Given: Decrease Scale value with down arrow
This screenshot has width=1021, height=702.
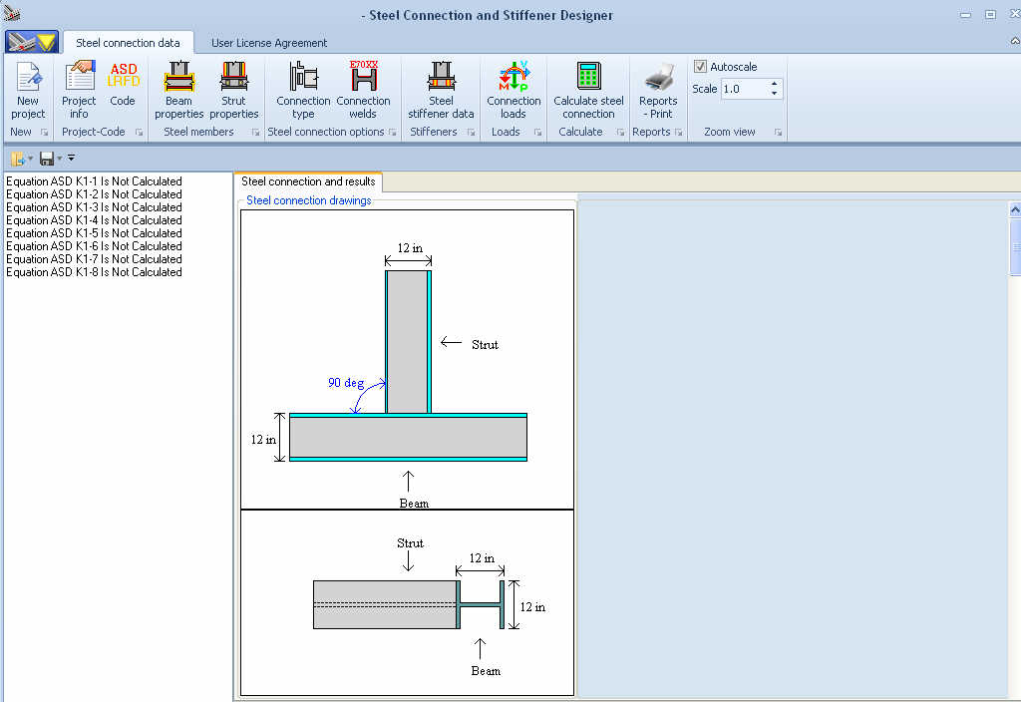Looking at the screenshot, I should pyautogui.click(x=774, y=94).
